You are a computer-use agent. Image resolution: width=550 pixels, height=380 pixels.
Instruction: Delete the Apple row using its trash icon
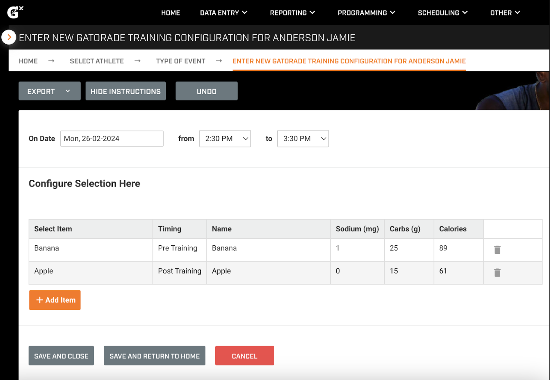point(497,273)
